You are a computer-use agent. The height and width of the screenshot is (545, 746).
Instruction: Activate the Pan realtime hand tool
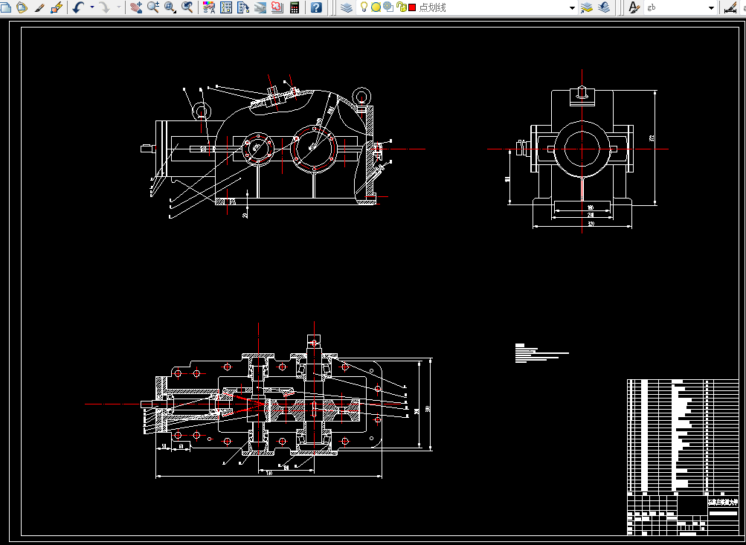pyautogui.click(x=136, y=7)
